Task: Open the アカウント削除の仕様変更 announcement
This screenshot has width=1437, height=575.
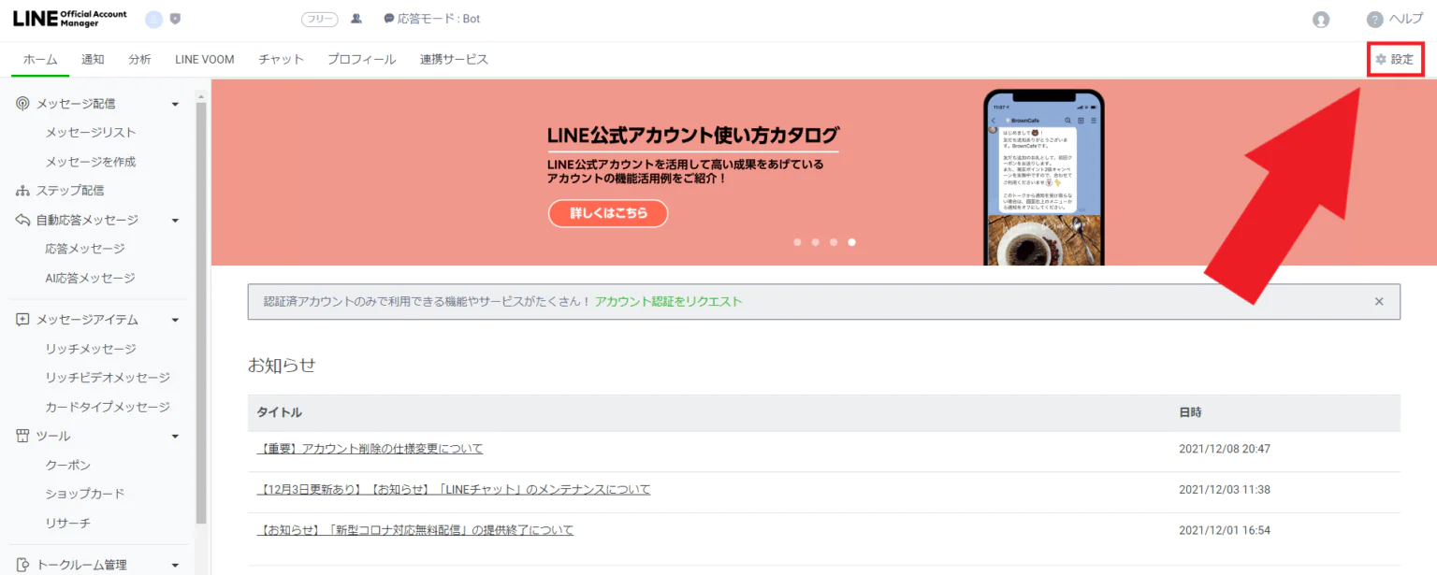Action: tap(370, 449)
